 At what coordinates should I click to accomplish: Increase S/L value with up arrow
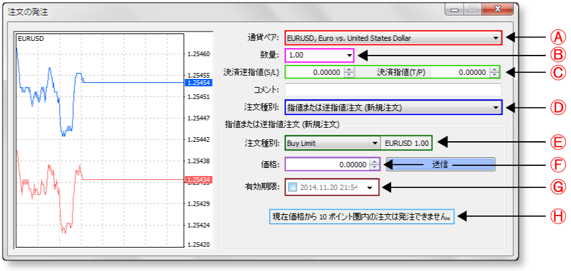[x=348, y=70]
